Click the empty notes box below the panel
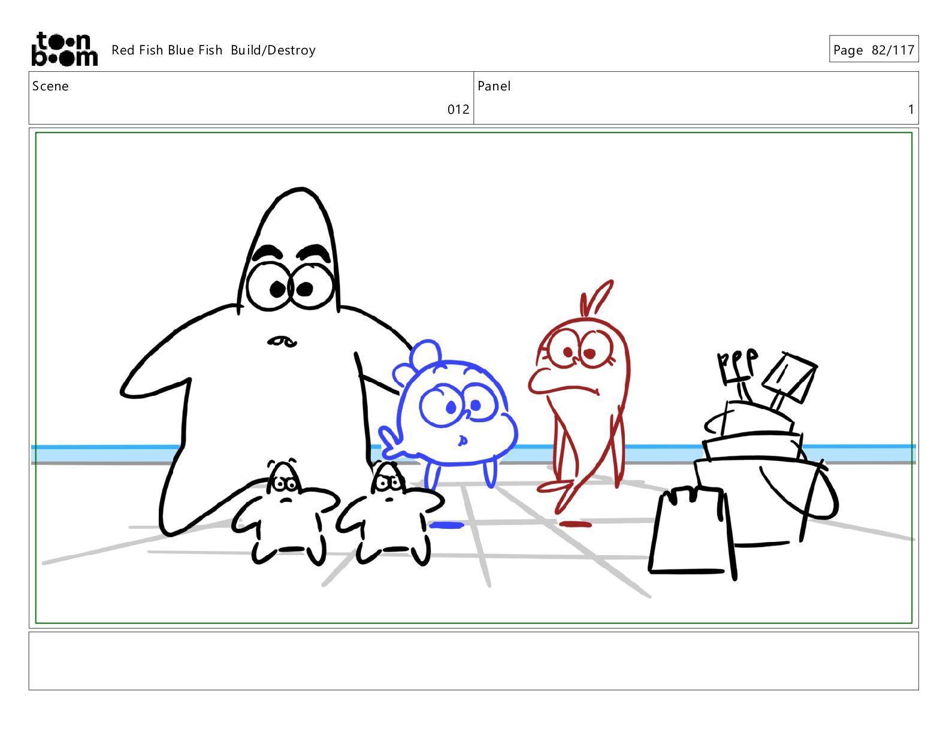The image size is (949, 733). coord(474,661)
